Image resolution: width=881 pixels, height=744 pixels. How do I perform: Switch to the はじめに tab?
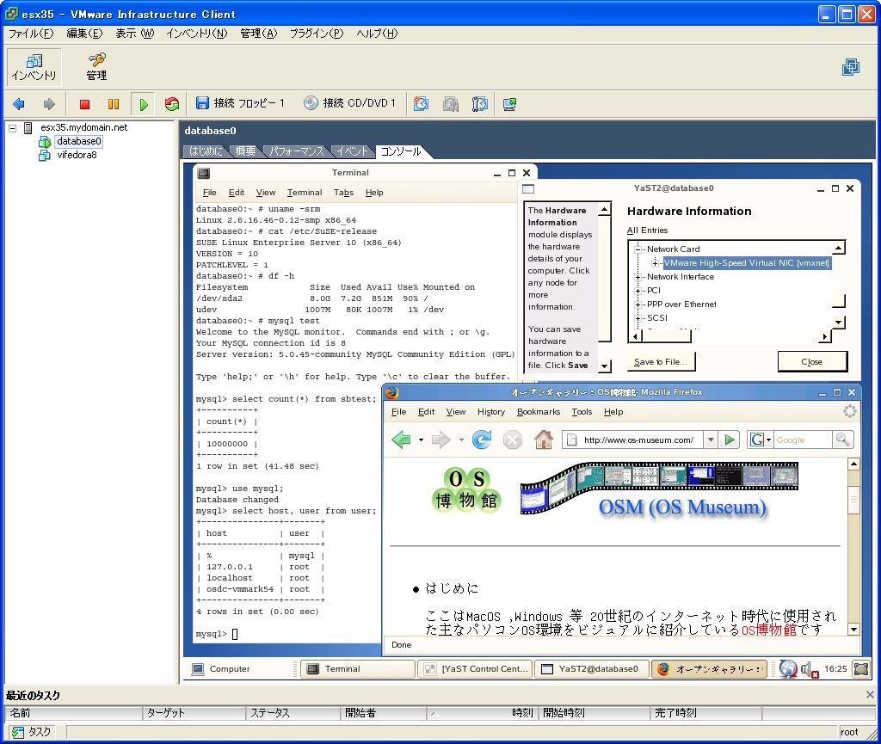point(206,151)
